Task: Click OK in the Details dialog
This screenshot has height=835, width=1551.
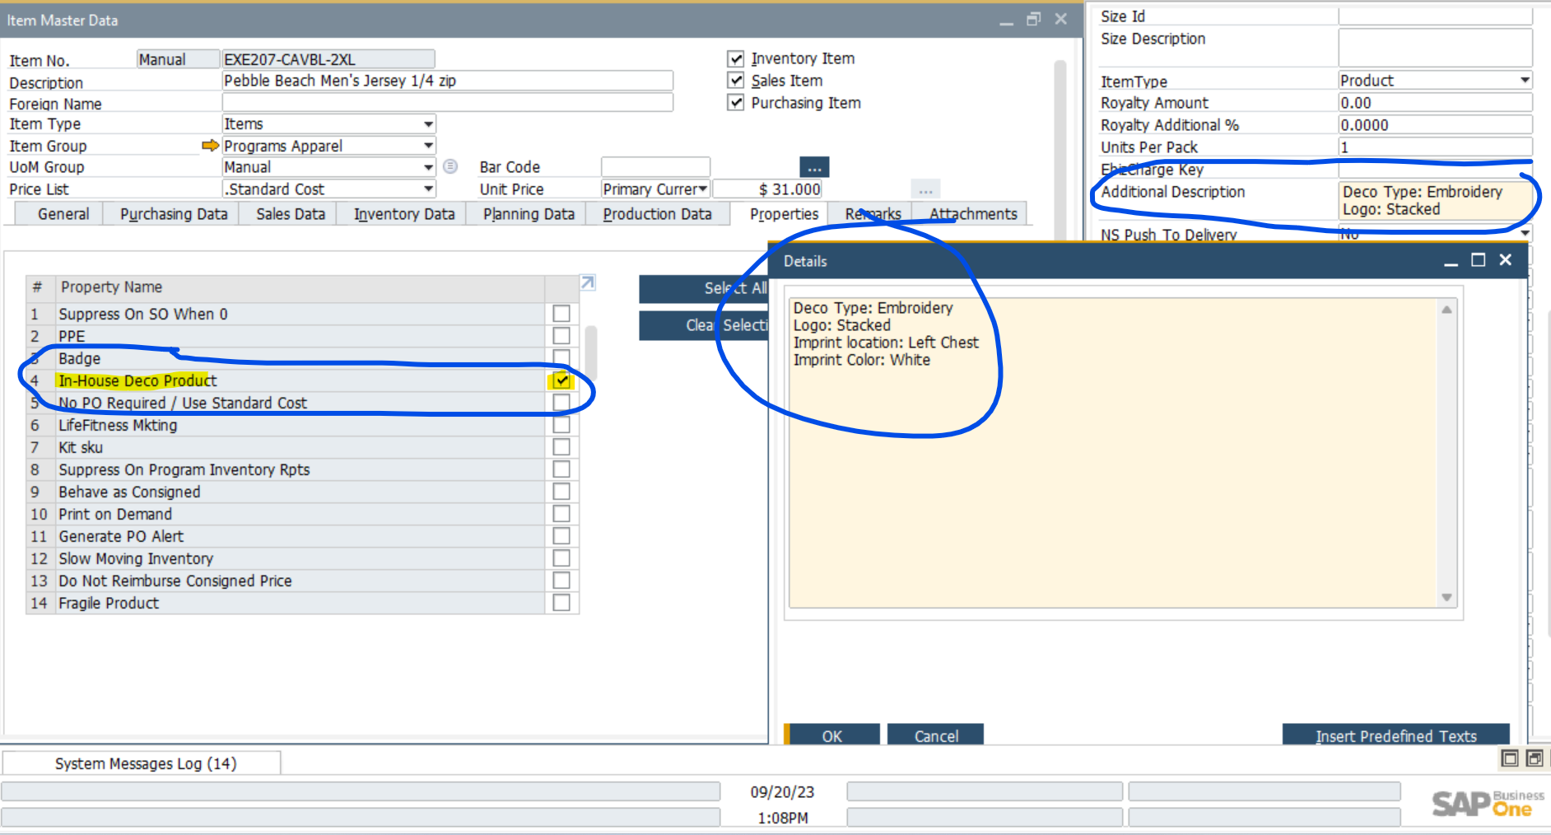Action: 831,735
